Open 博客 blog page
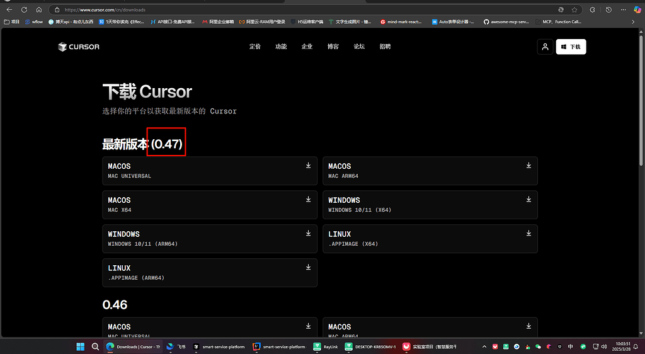645x354 pixels. point(333,47)
